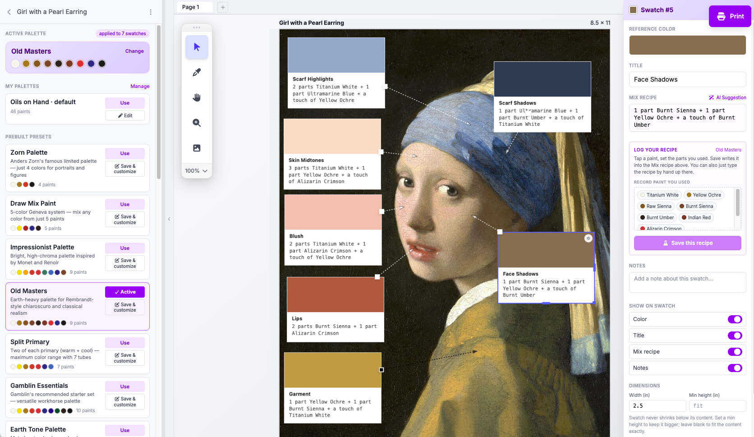Click the Notes text area

(687, 282)
